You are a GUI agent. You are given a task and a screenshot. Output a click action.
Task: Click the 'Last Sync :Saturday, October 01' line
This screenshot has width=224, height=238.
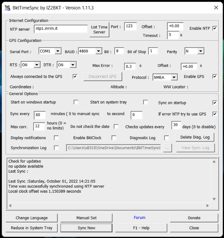(x=52, y=181)
